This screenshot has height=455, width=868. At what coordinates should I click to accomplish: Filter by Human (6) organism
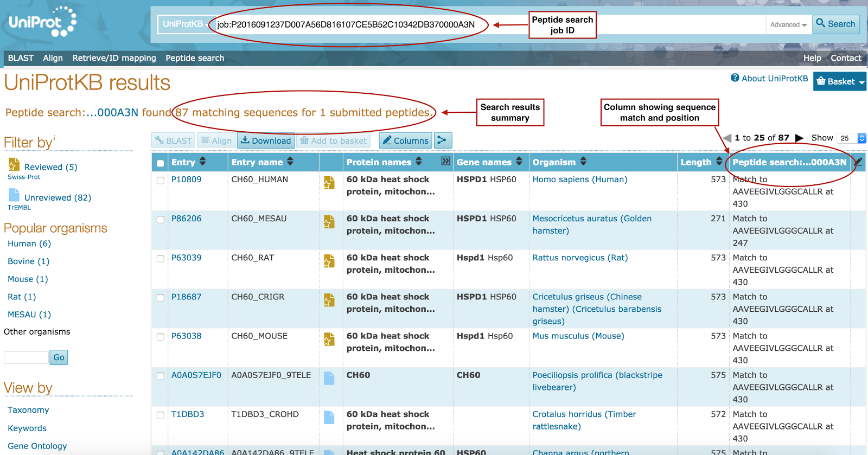pyautogui.click(x=29, y=243)
